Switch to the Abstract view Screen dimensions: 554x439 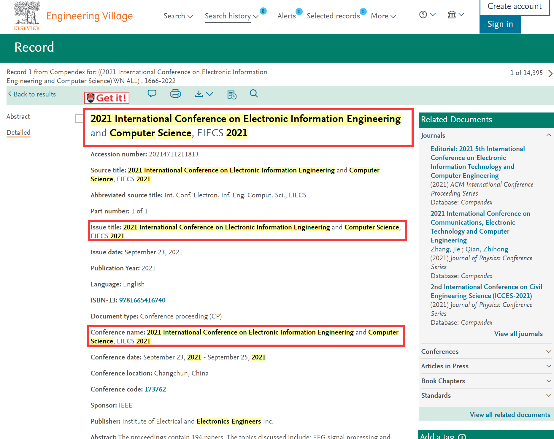[18, 116]
